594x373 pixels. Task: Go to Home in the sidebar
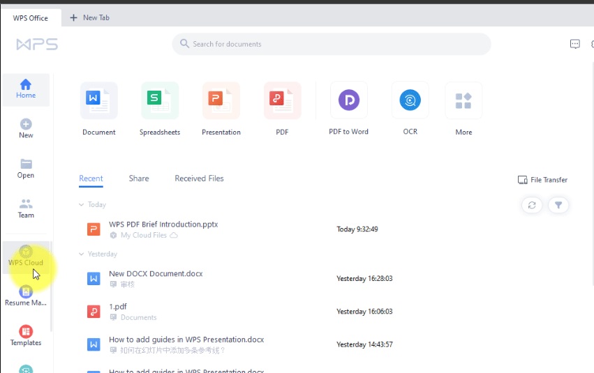pos(26,90)
